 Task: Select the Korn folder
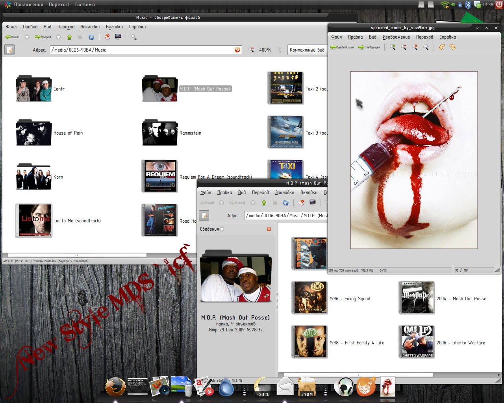click(34, 177)
